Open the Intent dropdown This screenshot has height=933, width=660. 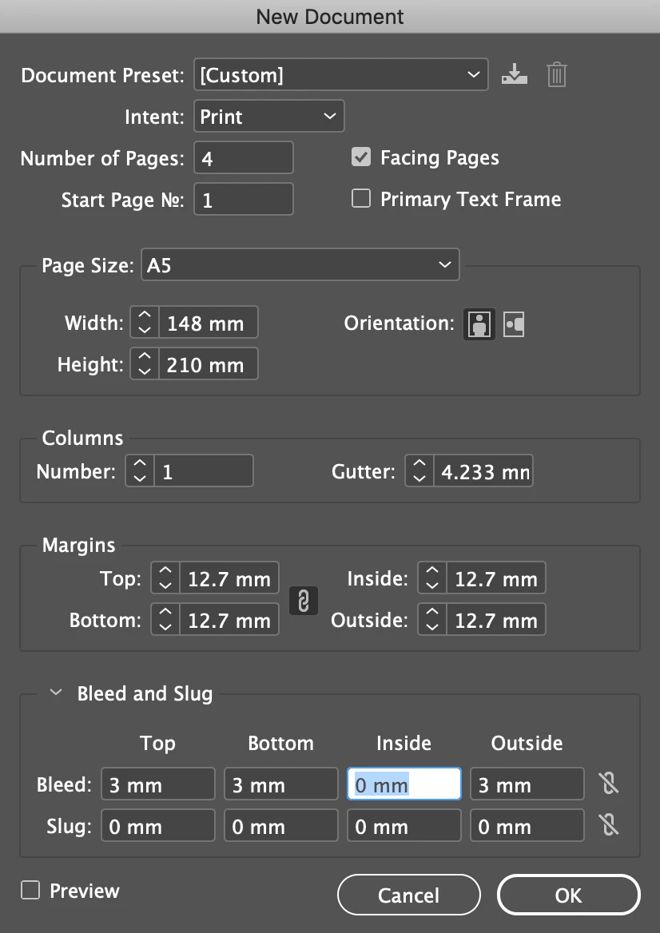pos(269,116)
